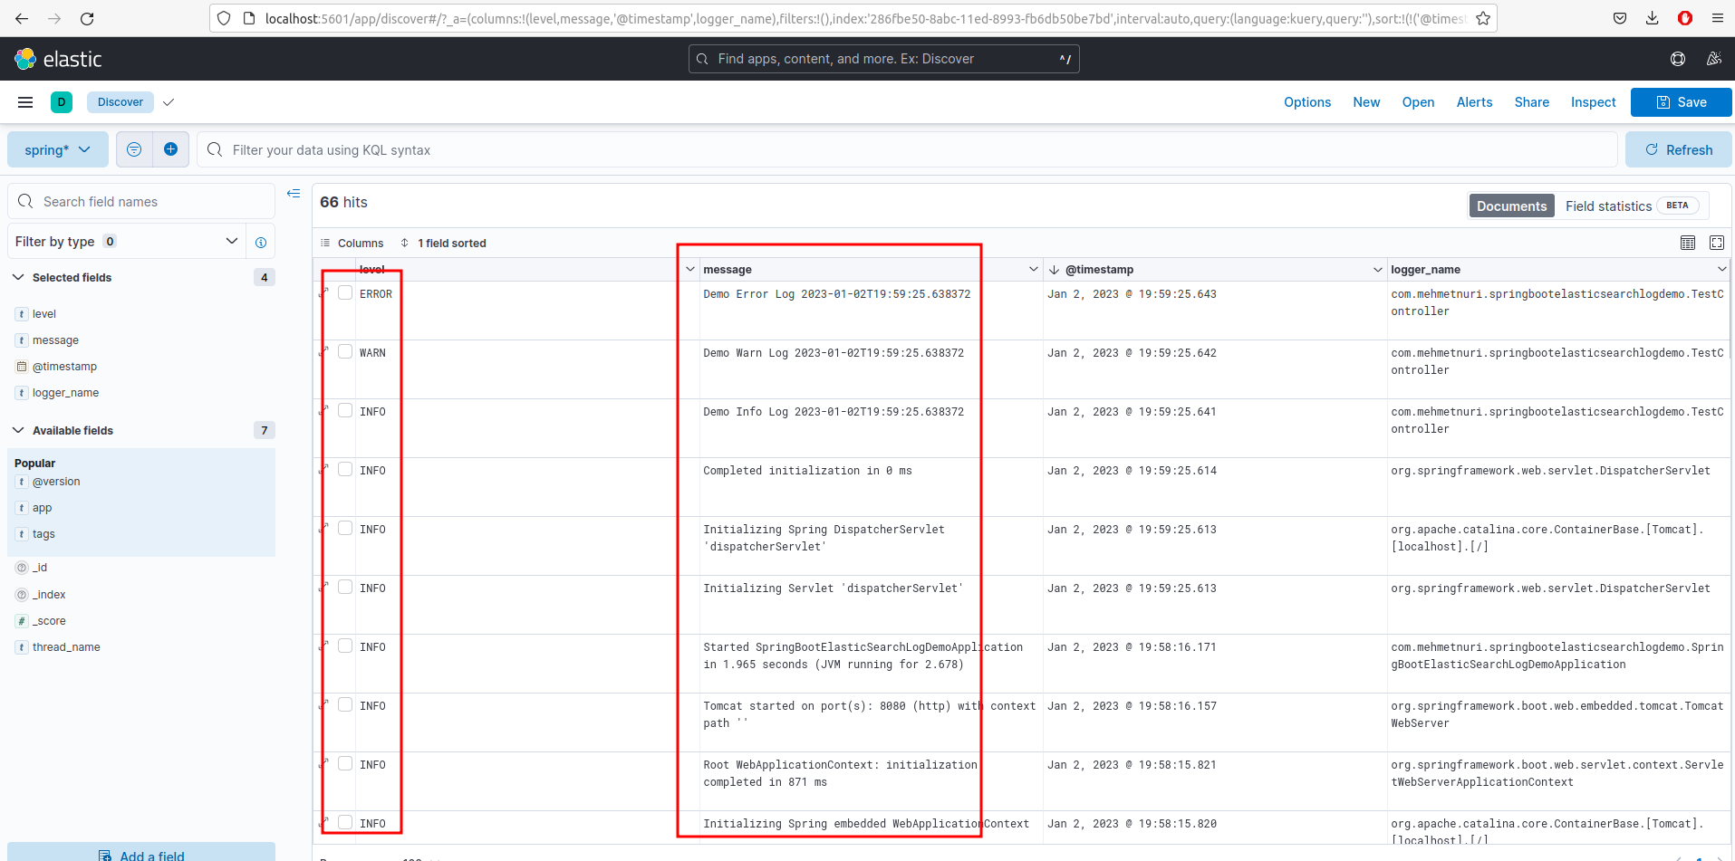Select the ERROR row checkbox
The image size is (1735, 861).
(x=345, y=292)
